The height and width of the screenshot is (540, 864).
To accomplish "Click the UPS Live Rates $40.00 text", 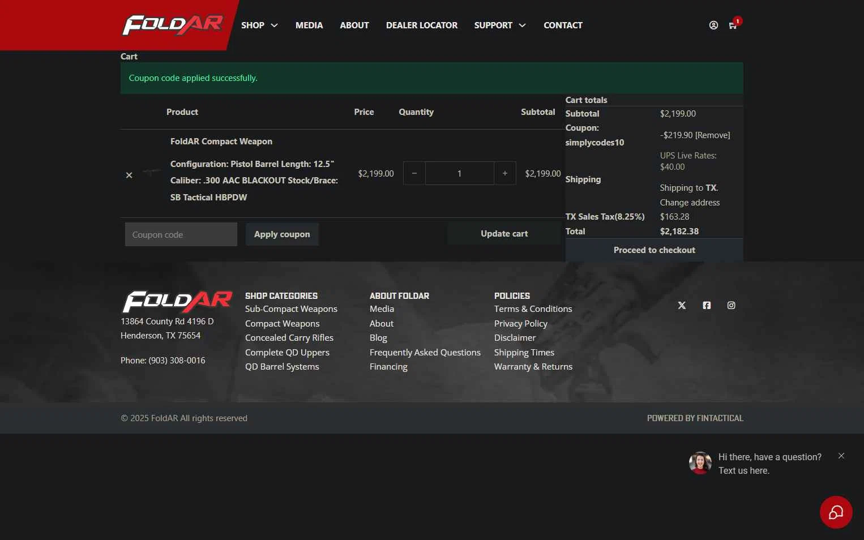I will point(688,161).
